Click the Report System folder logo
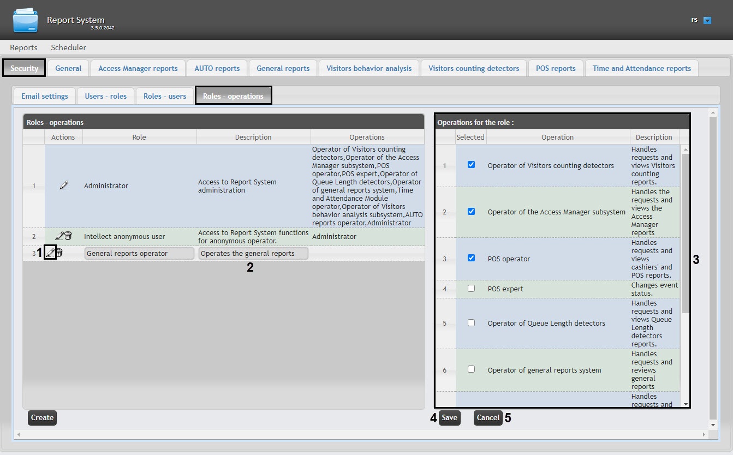733x455 pixels. 25,20
